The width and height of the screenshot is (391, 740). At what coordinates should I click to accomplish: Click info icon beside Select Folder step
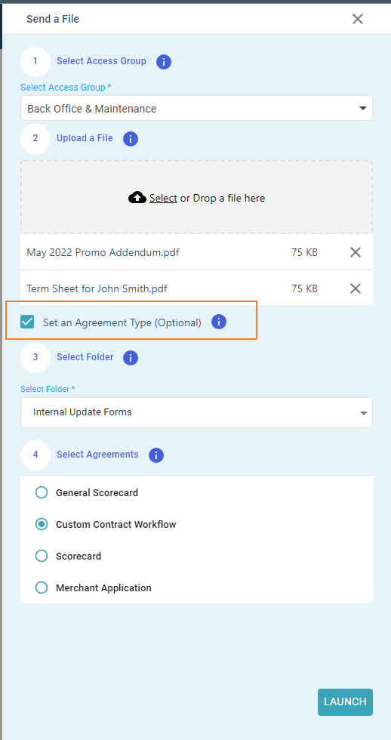pos(130,358)
